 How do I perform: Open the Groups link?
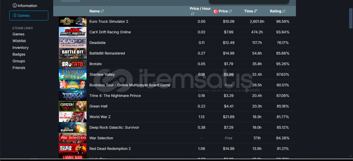19,61
